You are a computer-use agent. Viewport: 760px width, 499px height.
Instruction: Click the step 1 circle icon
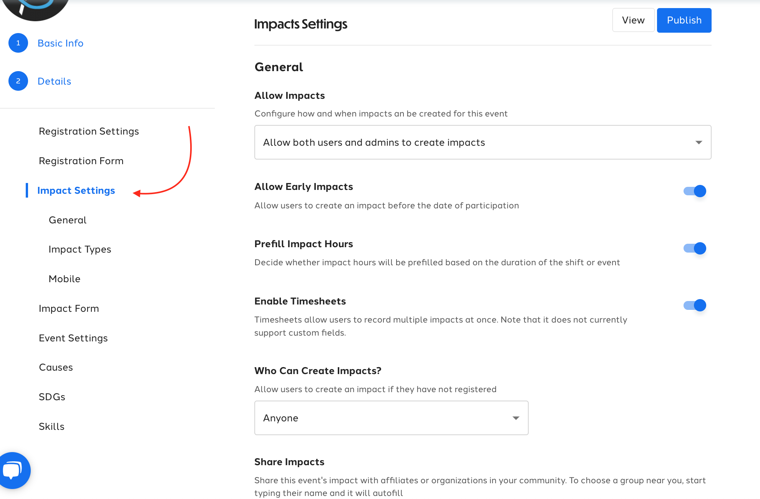[18, 43]
